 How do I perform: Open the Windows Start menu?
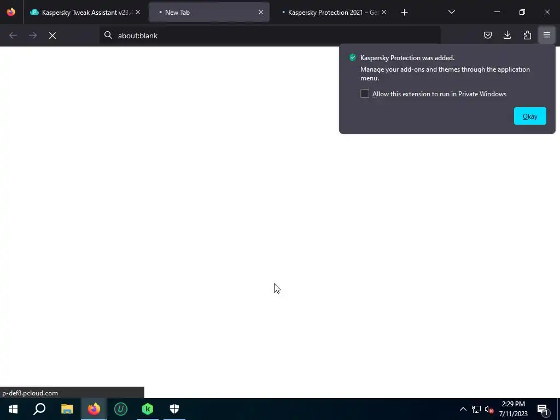tap(13, 409)
